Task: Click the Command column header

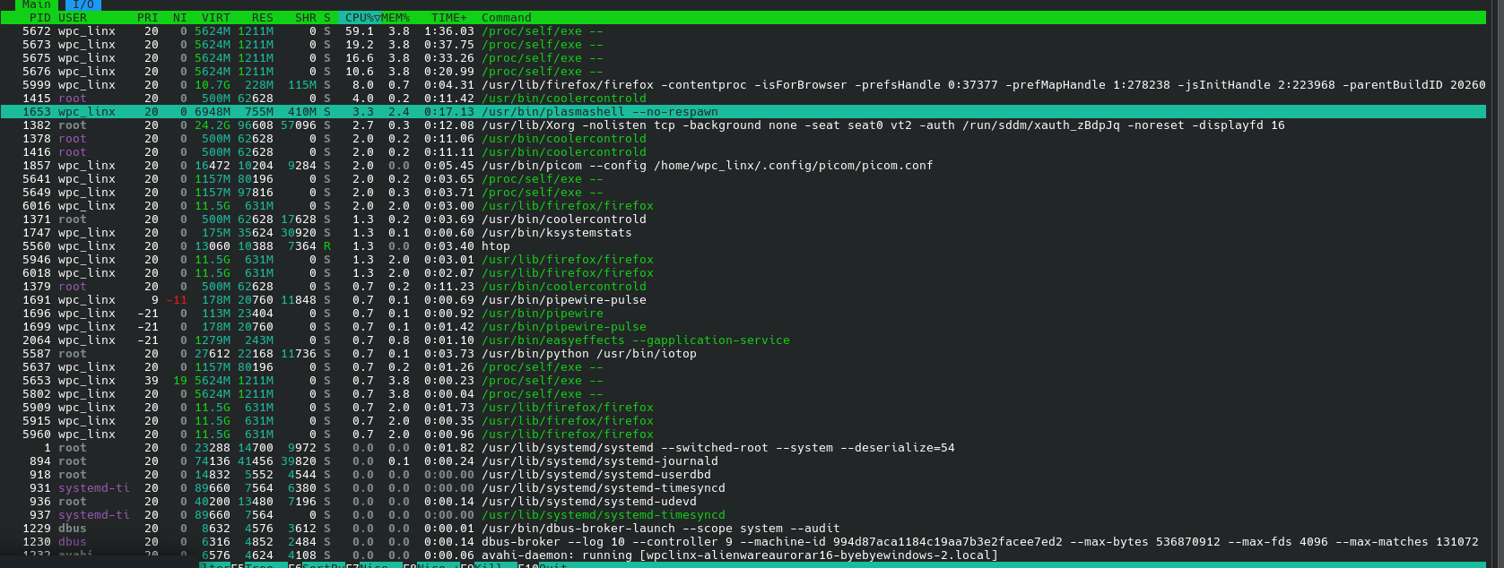Action: coord(506,18)
